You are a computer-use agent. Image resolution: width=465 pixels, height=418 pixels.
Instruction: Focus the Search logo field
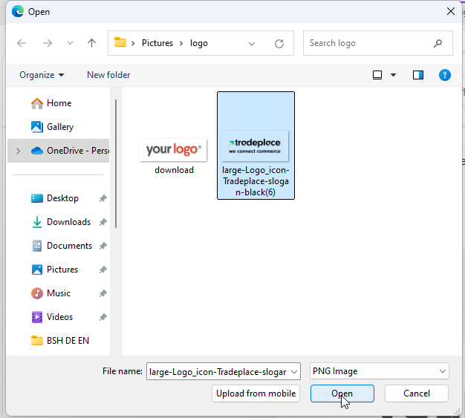[x=378, y=43]
